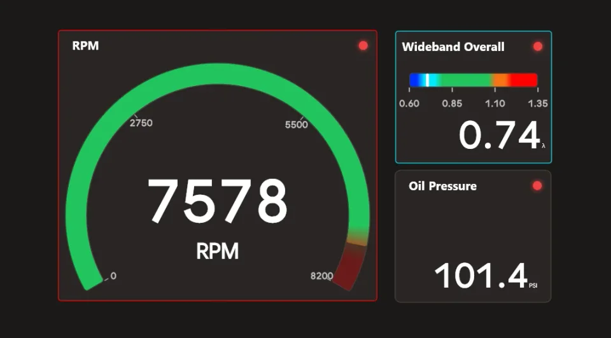Click the RPM unit label under 7578

[217, 251]
